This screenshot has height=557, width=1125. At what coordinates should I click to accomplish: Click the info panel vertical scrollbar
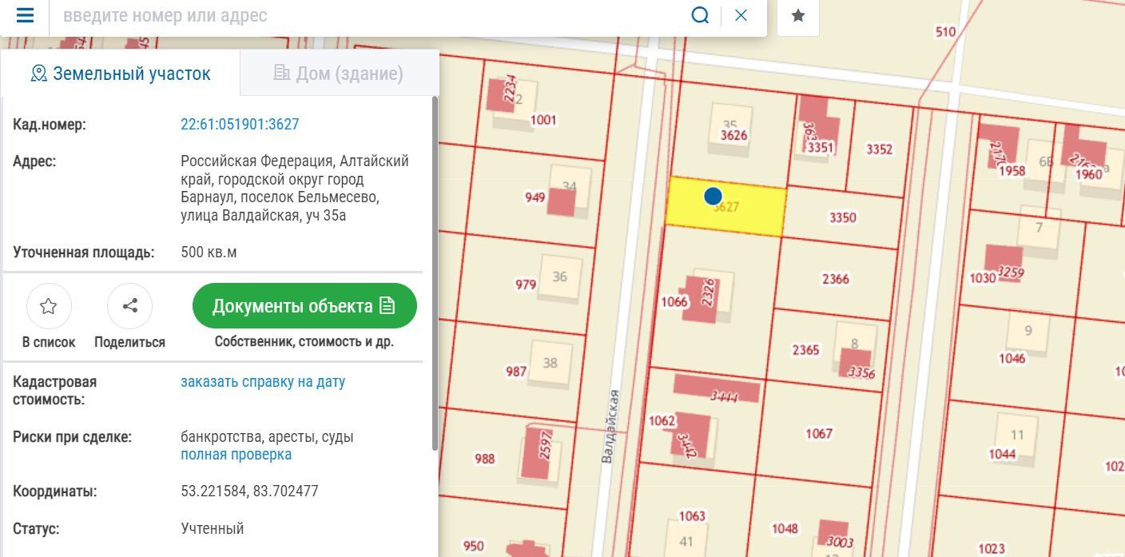pos(435,272)
